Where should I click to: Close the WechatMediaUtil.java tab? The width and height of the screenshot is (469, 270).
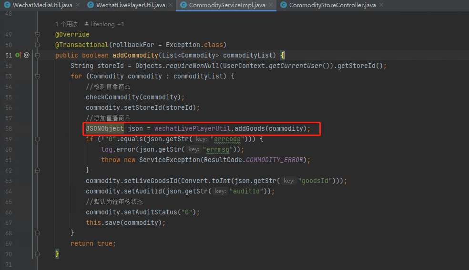point(78,5)
